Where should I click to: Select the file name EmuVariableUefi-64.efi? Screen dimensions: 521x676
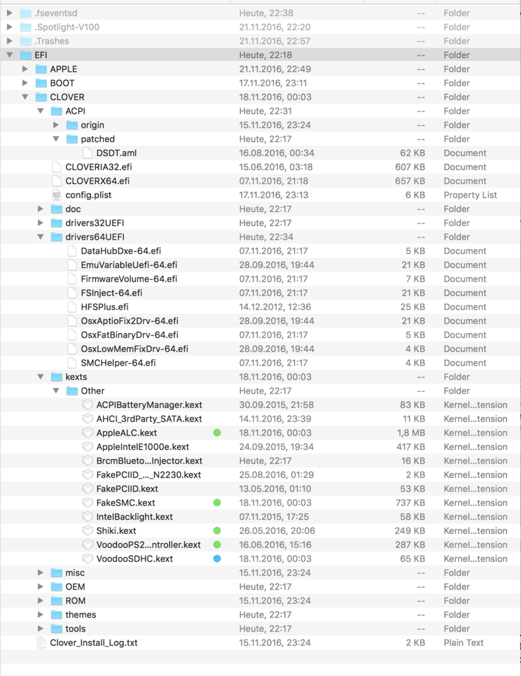point(129,265)
